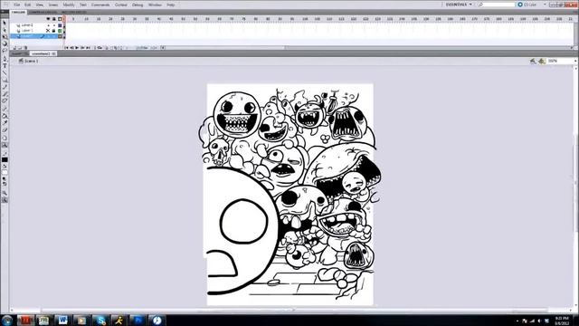Select the Zoom tool in tools panel
Viewport: 579px width, 326px height.
click(x=5, y=145)
